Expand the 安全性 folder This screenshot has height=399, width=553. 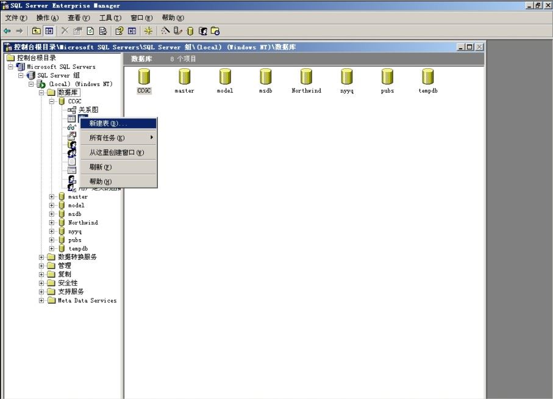(41, 283)
